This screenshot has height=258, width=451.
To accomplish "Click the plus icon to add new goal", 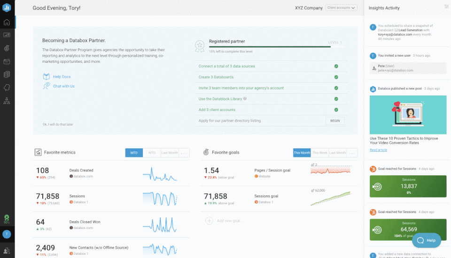I will click(209, 221).
